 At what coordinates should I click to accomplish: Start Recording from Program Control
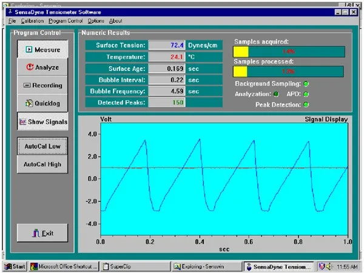42,86
